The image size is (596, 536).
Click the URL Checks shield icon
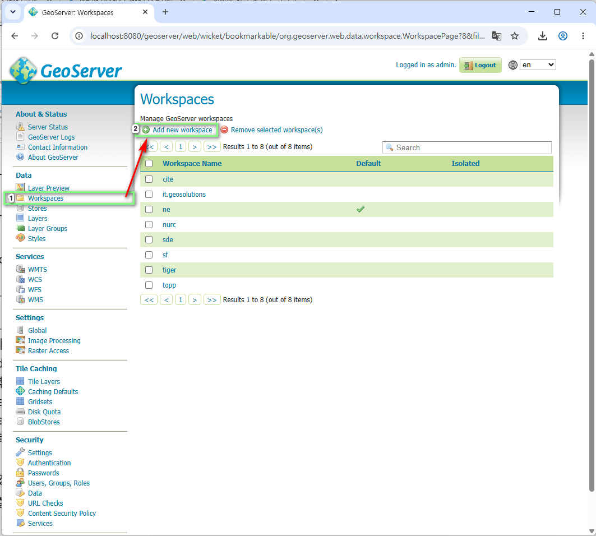point(20,502)
